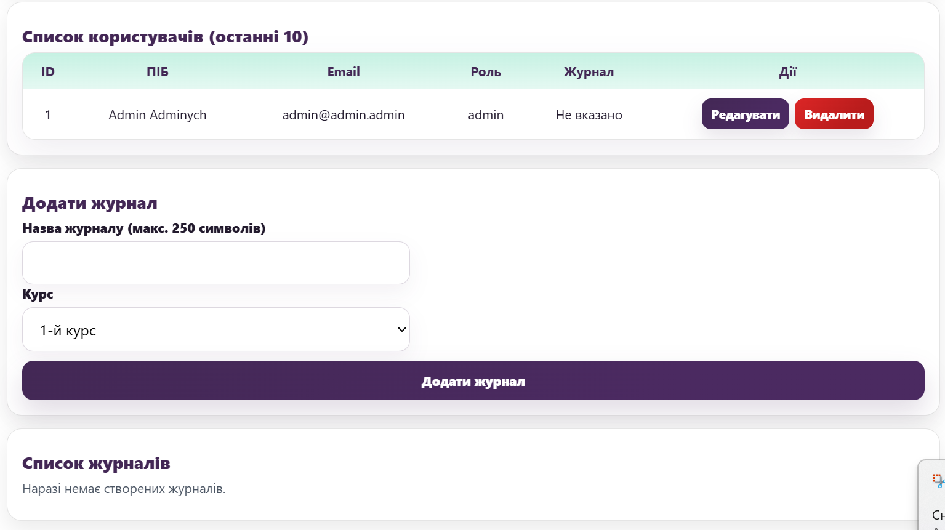Screen dimensions: 945x530
Task: Click the 'ПІБ' column header
Action: click(158, 72)
